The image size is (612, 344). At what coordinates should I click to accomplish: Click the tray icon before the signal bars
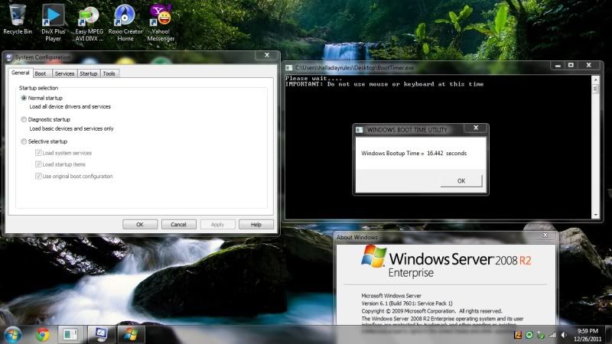pos(541,335)
